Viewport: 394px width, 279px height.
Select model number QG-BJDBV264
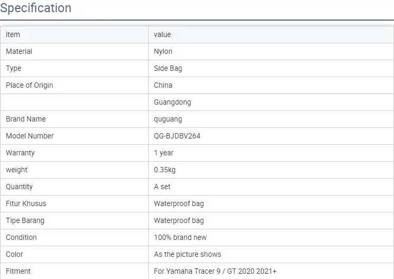177,136
